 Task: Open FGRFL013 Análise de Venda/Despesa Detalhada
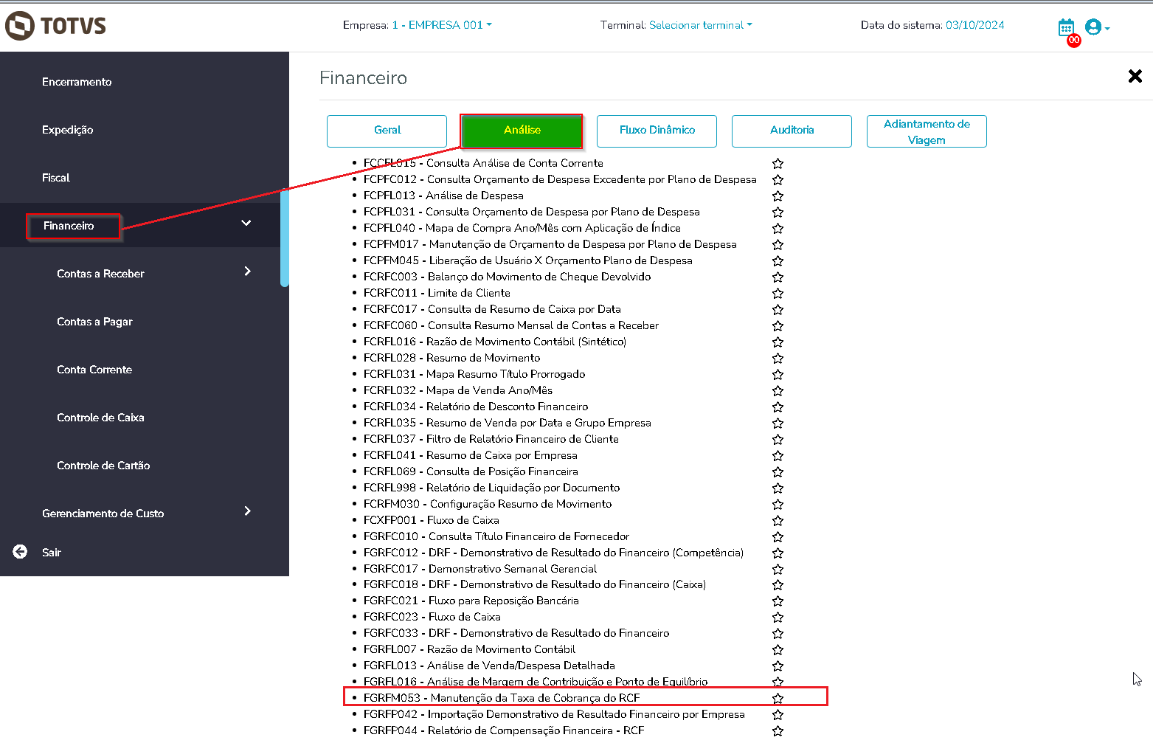(489, 666)
